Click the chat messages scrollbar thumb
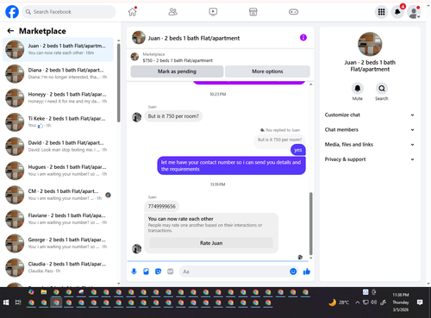 [310, 223]
